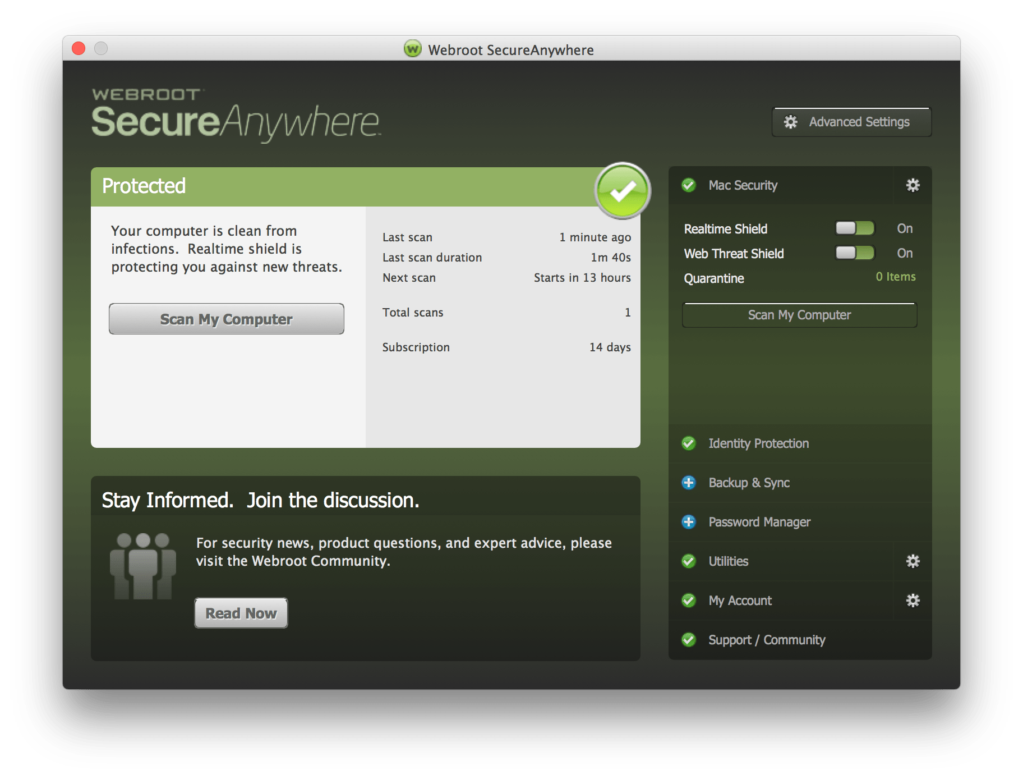Image resolution: width=1023 pixels, height=779 pixels.
Task: Click the Protected status header
Action: 366,187
